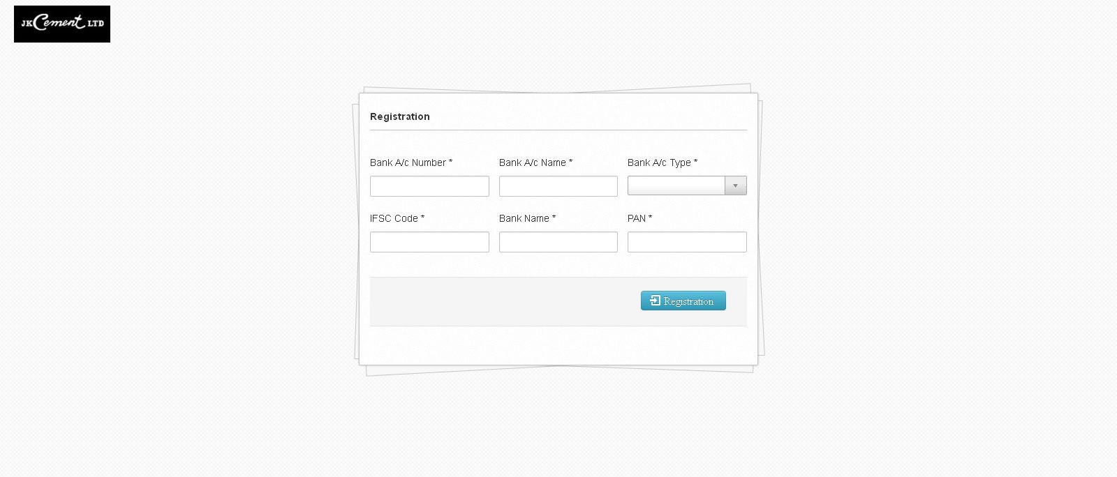Click the "IFSC Code *" label
This screenshot has height=477, width=1117.
click(x=397, y=218)
